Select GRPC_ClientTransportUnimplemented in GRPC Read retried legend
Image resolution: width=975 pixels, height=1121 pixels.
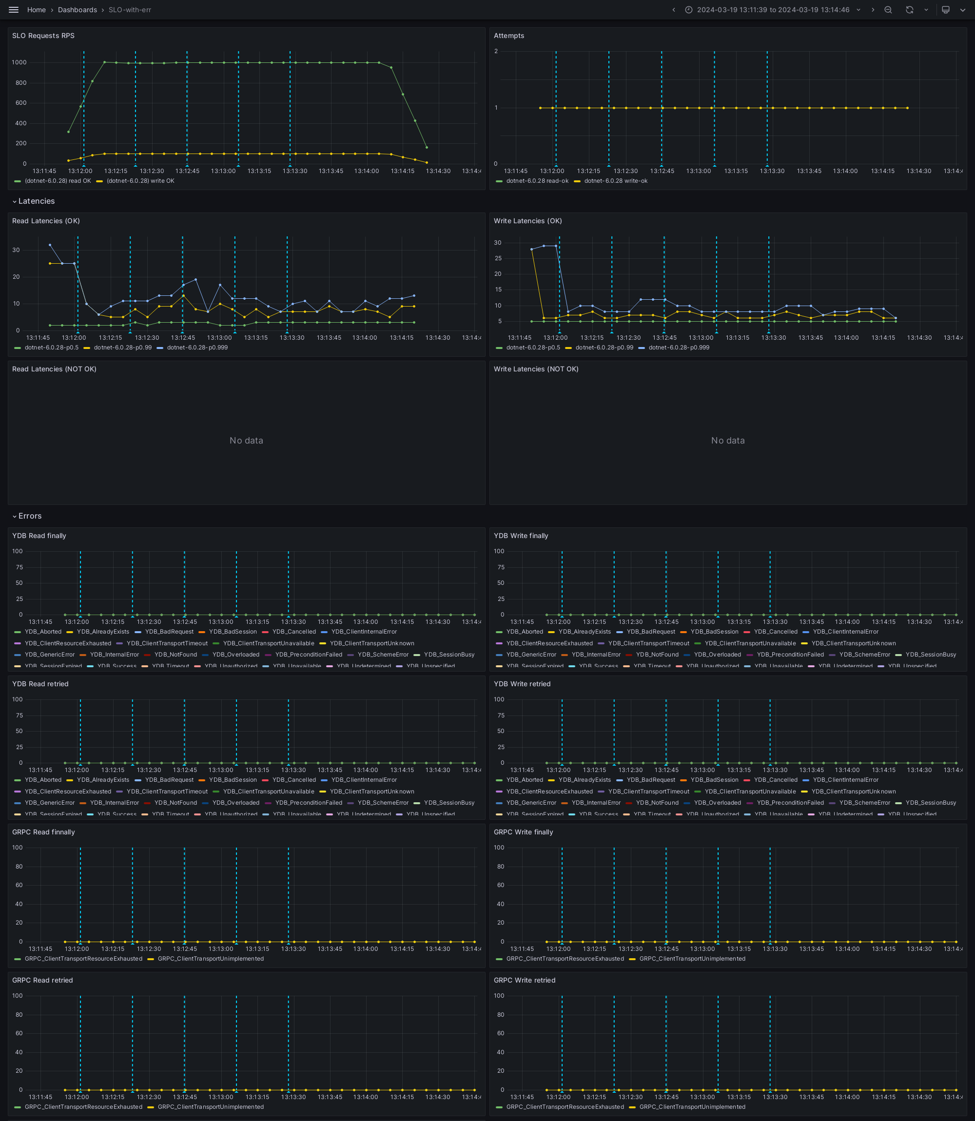[211, 1107]
